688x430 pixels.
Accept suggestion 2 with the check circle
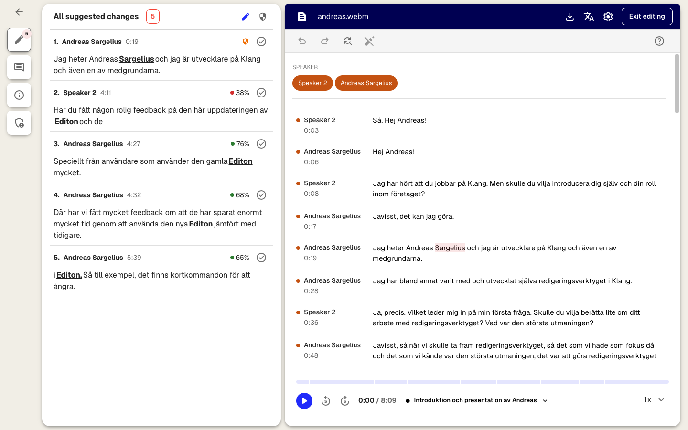(261, 93)
